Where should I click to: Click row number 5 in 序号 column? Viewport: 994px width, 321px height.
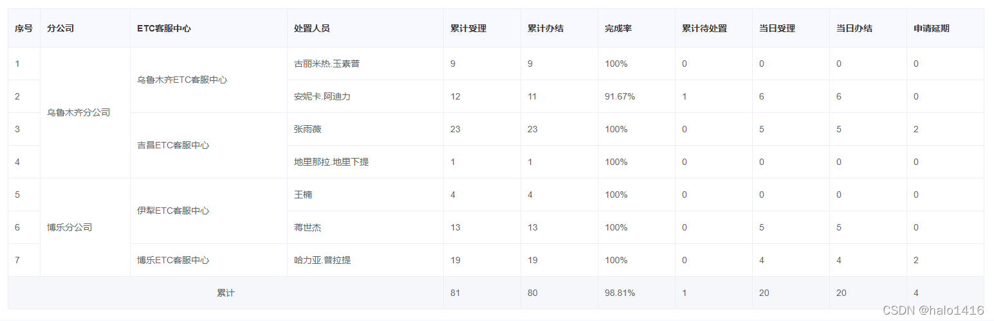(17, 195)
